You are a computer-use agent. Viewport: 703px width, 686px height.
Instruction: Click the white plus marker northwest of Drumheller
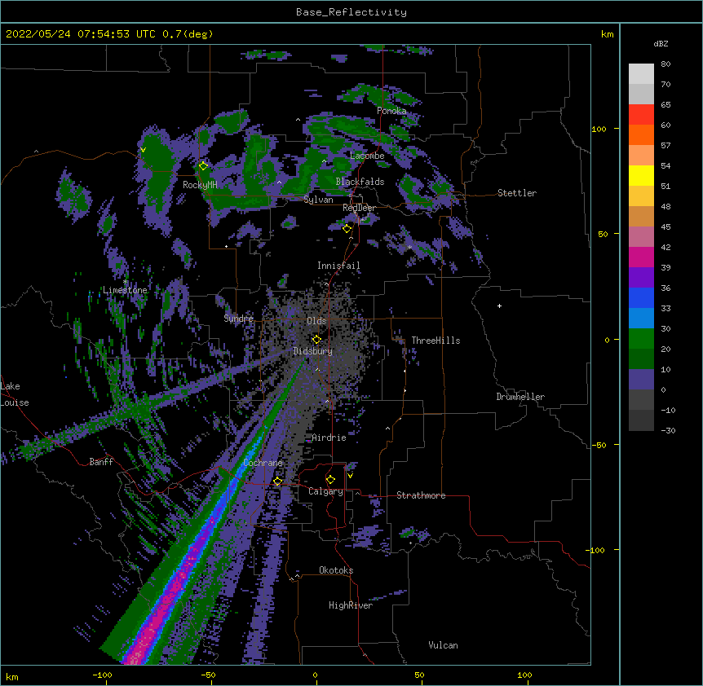click(499, 306)
